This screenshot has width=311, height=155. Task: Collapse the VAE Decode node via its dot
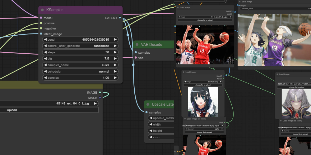(x=137, y=44)
